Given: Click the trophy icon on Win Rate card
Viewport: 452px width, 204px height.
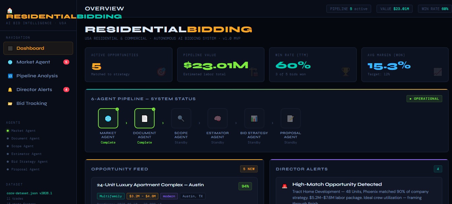Looking at the screenshot, I should 346,72.
